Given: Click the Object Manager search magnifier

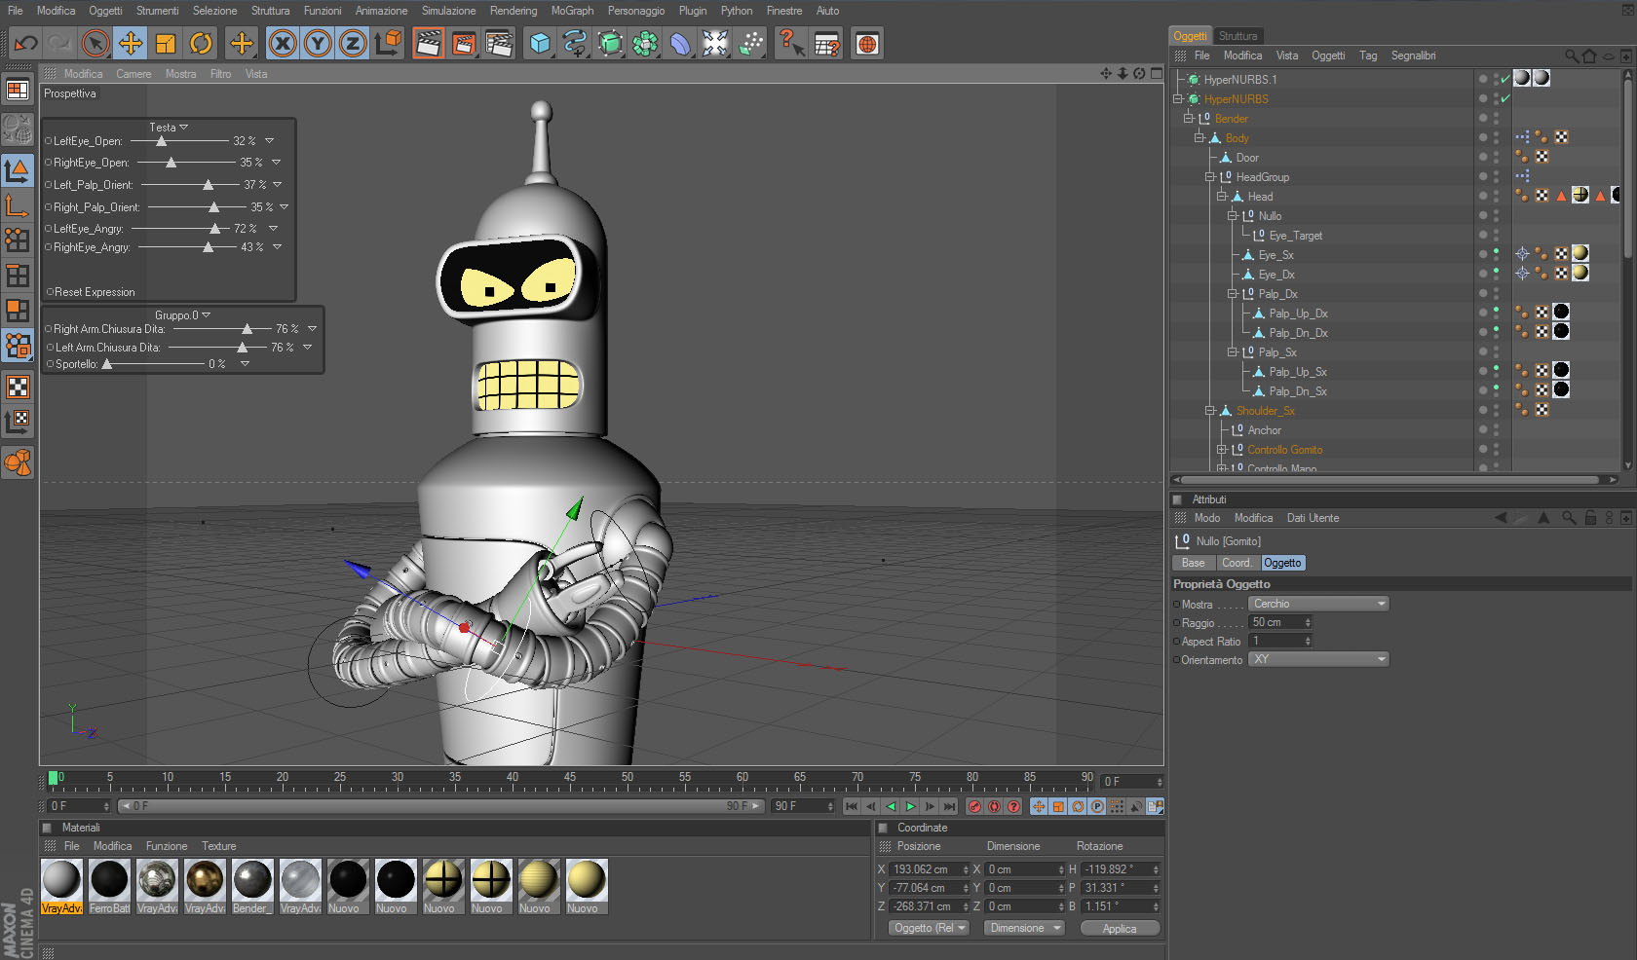Looking at the screenshot, I should pyautogui.click(x=1572, y=56).
